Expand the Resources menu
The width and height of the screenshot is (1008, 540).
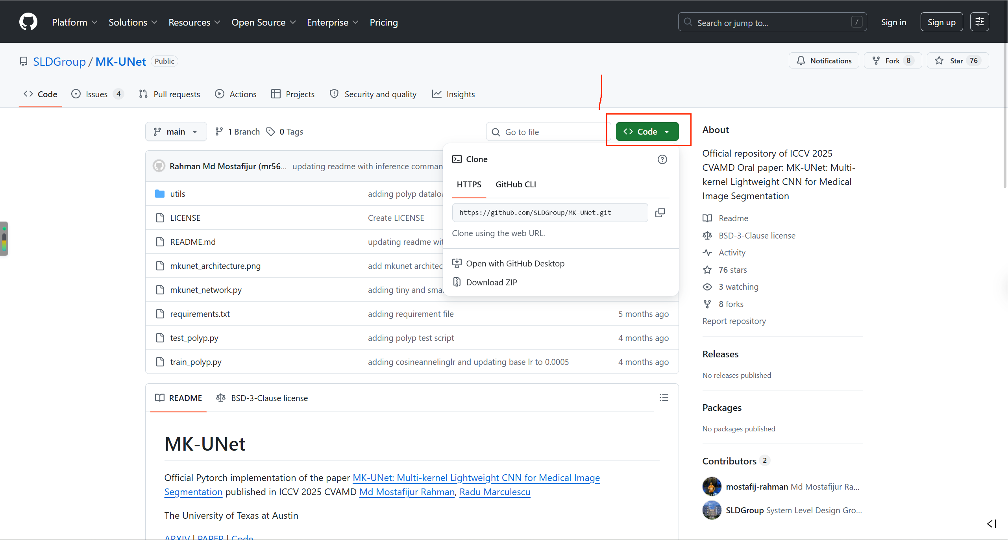click(x=194, y=22)
